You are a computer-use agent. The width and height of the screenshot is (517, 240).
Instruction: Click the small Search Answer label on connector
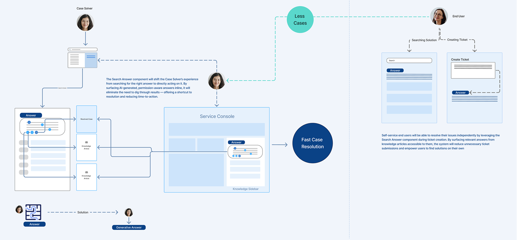pos(62,88)
